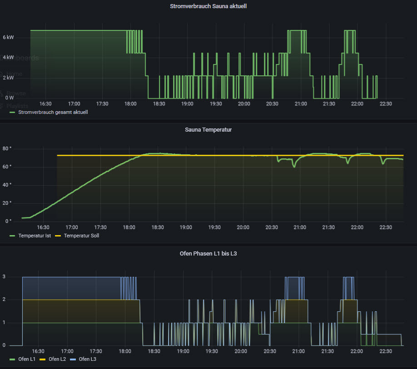
Task: Click green color swatch of Ofen L1
Action: [12, 359]
